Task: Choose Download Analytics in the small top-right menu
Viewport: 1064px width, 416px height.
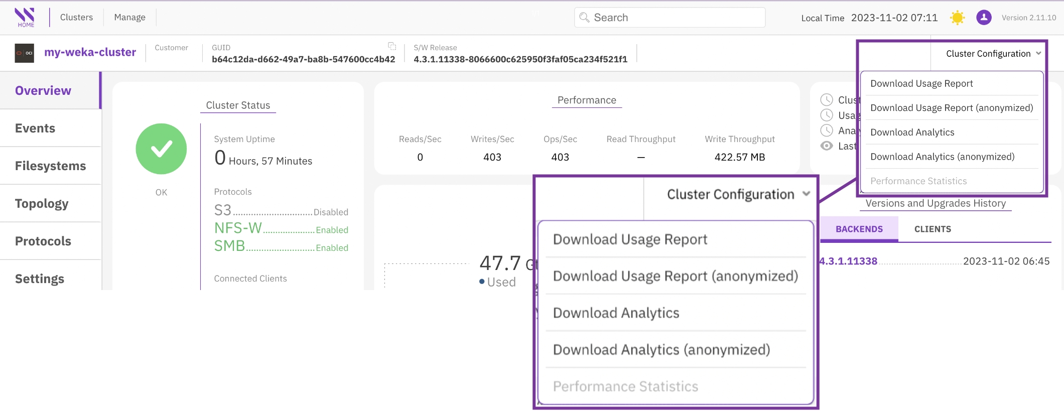Action: pos(912,132)
